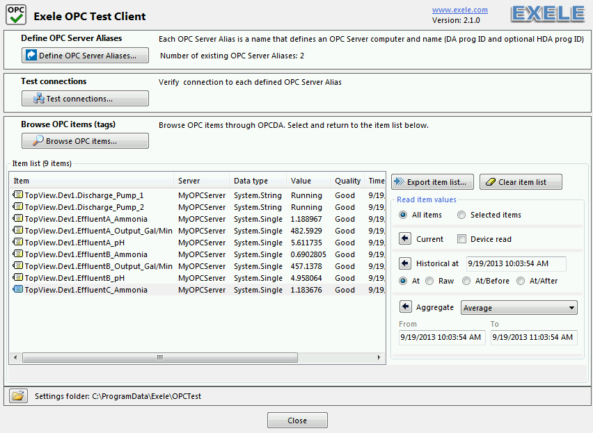Select the TopView.Dev1.EffluentB_Output_Gal/Min item
Viewport: 593px width, 433px height.
[198, 266]
